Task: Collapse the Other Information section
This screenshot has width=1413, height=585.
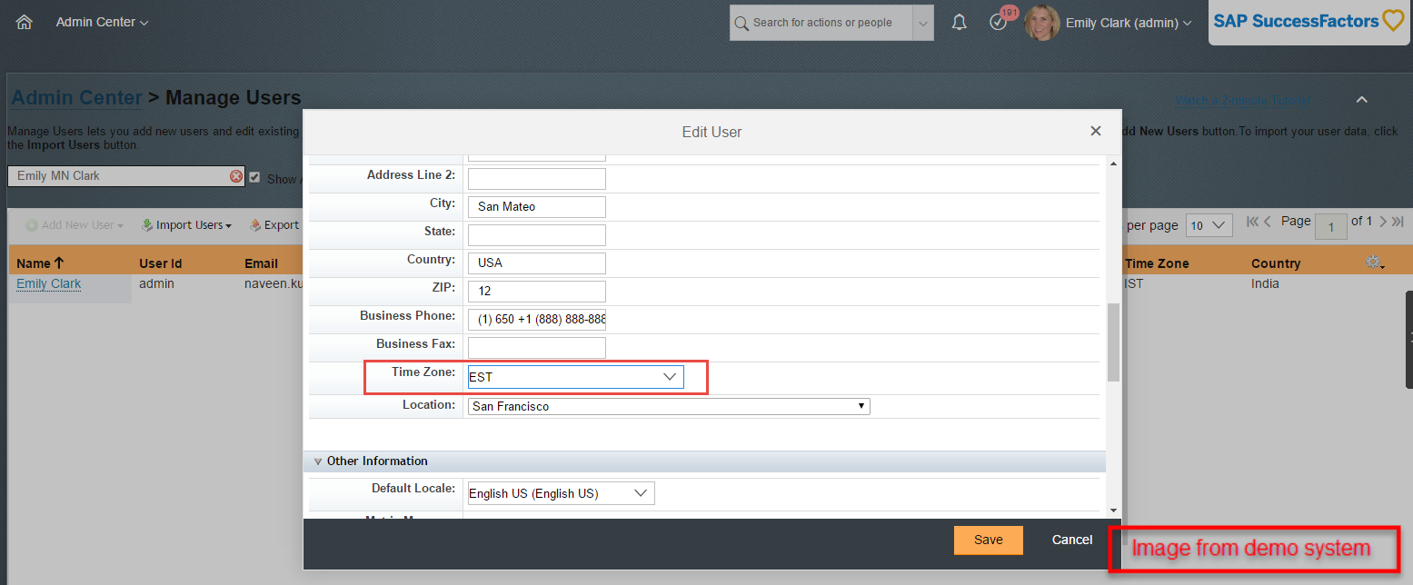Action: tap(318, 461)
